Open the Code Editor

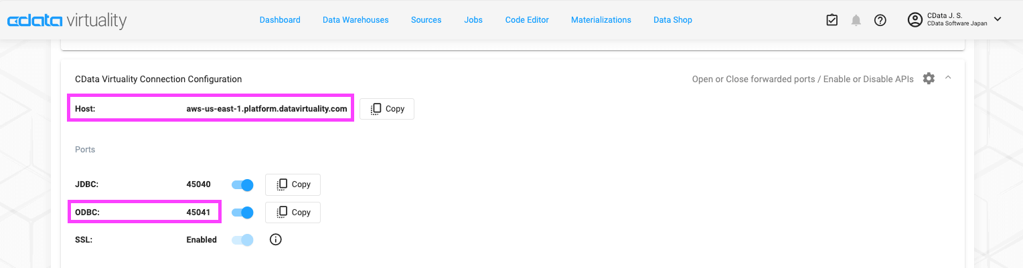(x=527, y=20)
